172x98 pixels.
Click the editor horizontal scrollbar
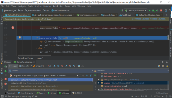coord(34,55)
